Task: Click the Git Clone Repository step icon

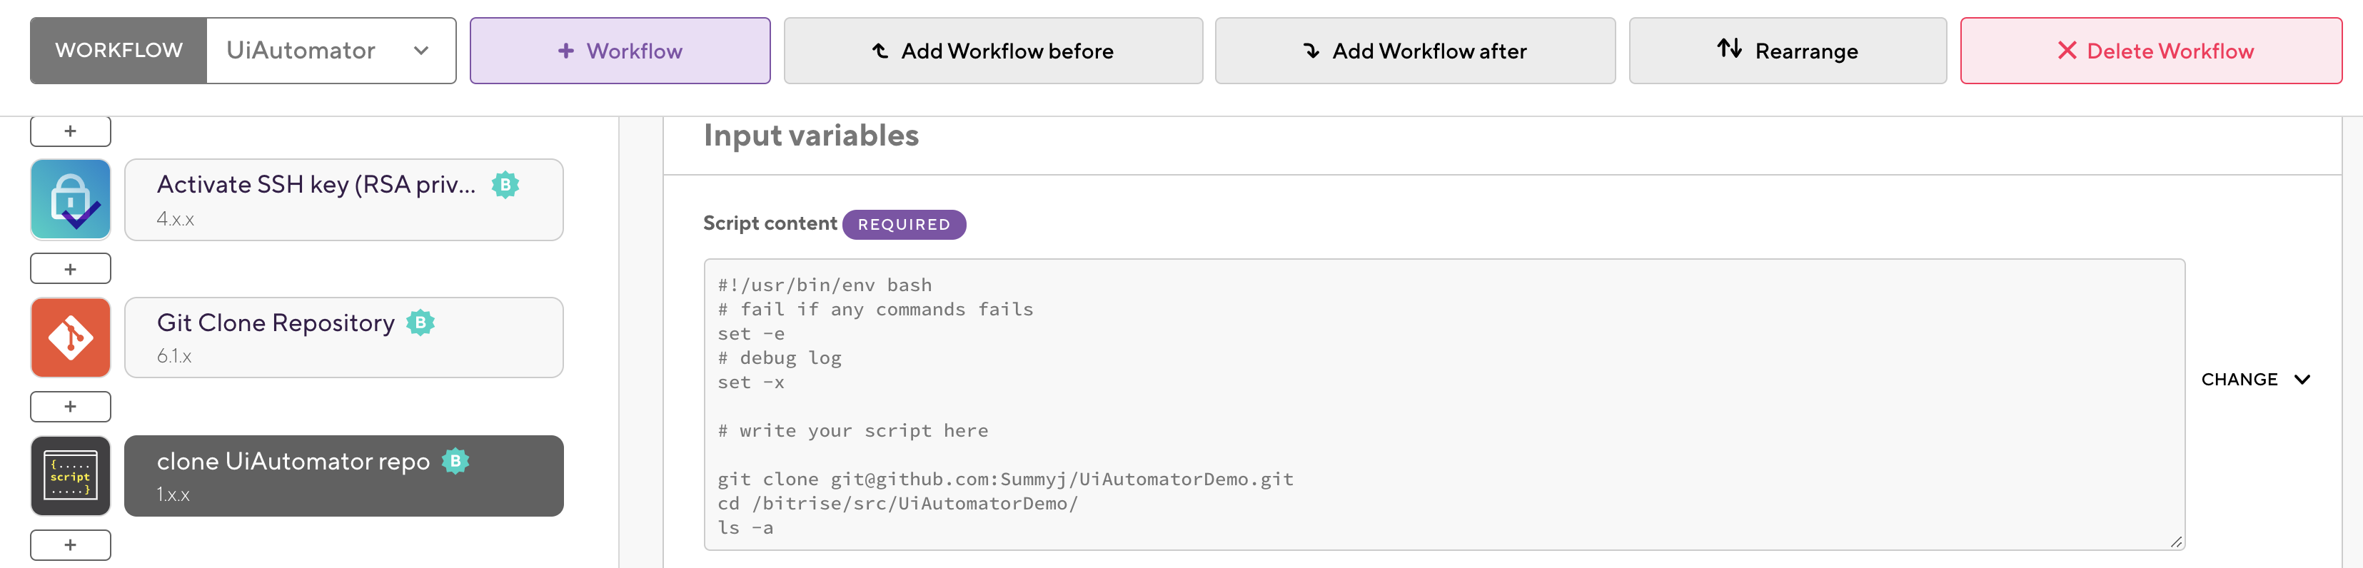Action: (71, 338)
